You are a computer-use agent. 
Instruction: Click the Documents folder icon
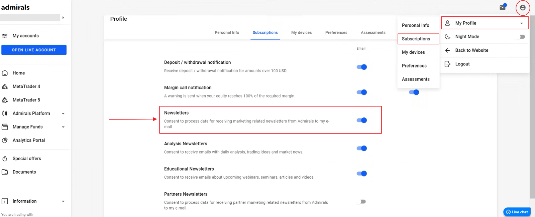(5, 172)
